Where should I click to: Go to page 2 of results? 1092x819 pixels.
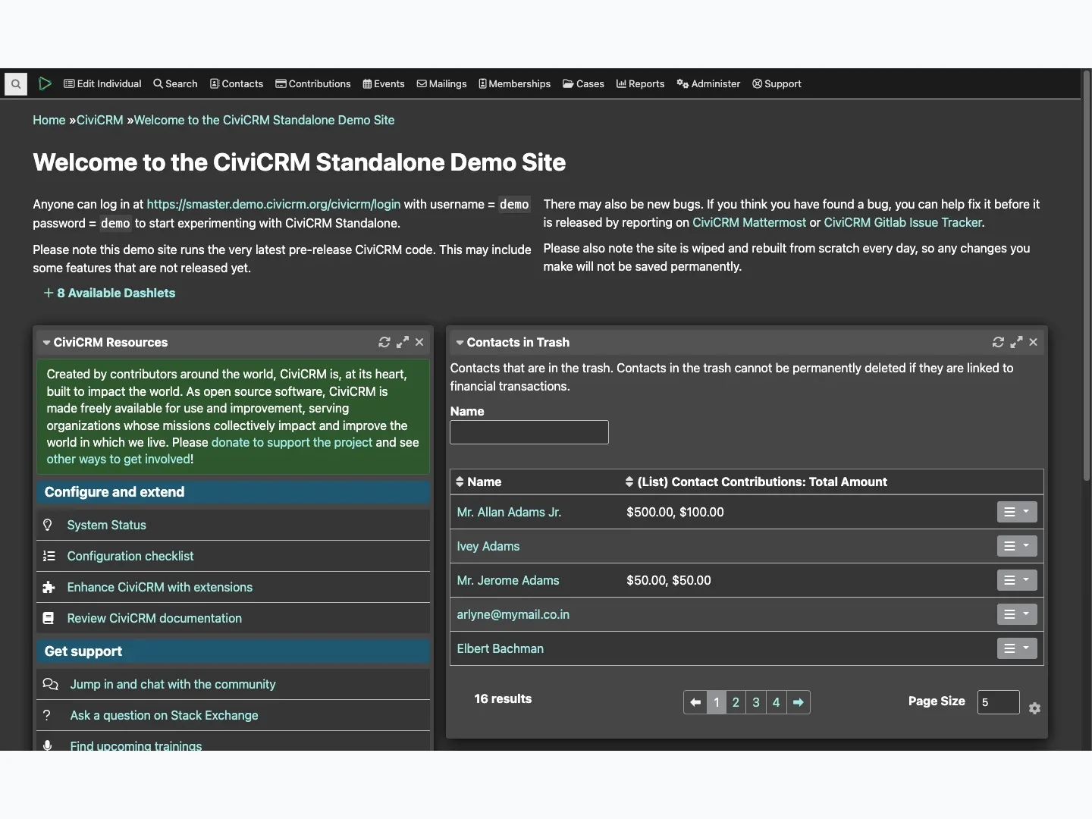click(736, 702)
